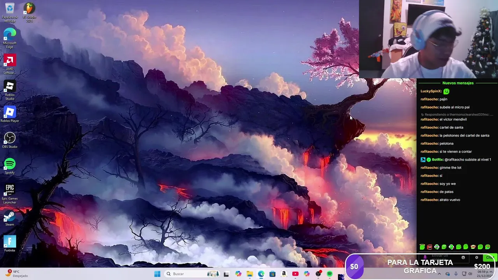498x280 pixels.
Task: Click the message "subele al micro pai"
Action: click(454, 107)
